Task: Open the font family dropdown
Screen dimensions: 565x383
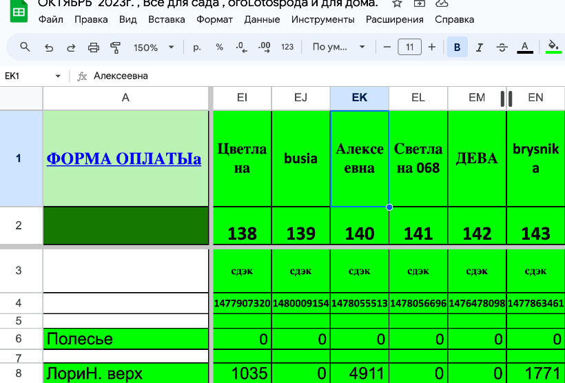Action: pyautogui.click(x=338, y=48)
